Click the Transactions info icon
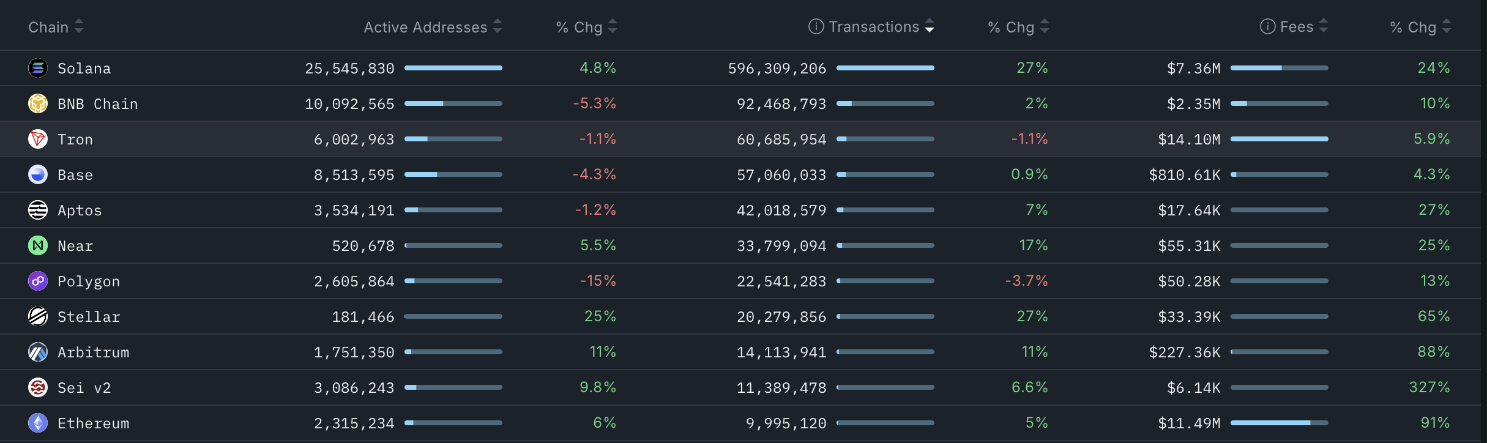Image resolution: width=1487 pixels, height=443 pixels. pos(816,26)
